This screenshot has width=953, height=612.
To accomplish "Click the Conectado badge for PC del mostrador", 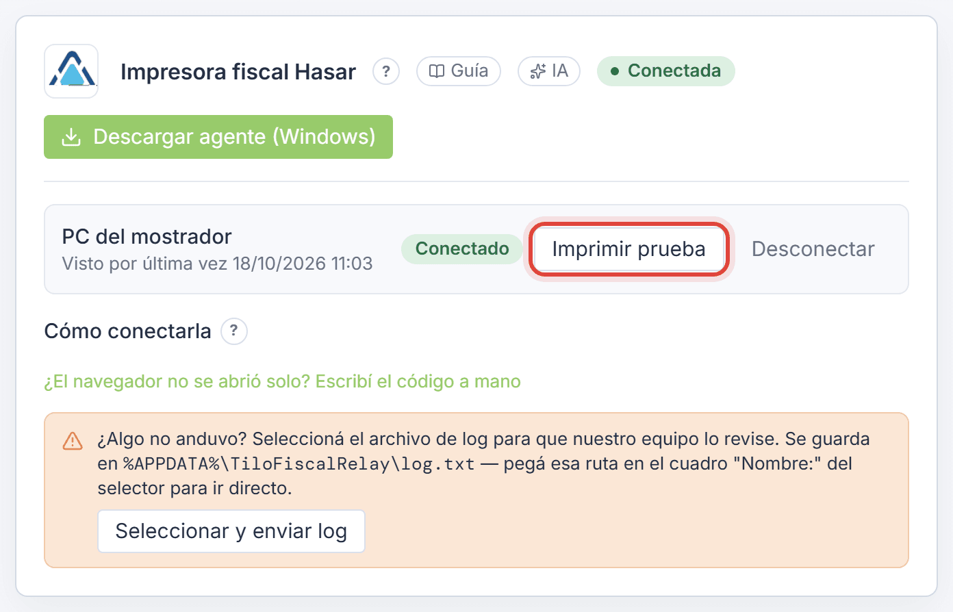I will (x=462, y=249).
